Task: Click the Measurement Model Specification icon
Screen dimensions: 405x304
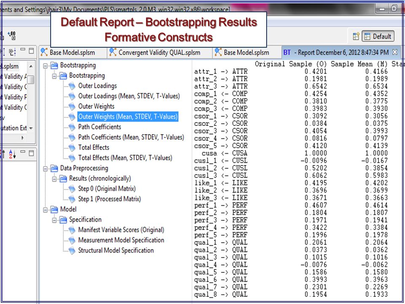Action: click(x=72, y=240)
